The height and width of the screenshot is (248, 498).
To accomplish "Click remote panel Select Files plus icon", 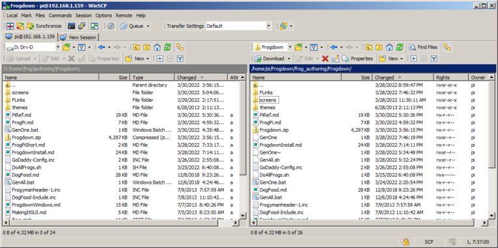I will tap(413, 58).
